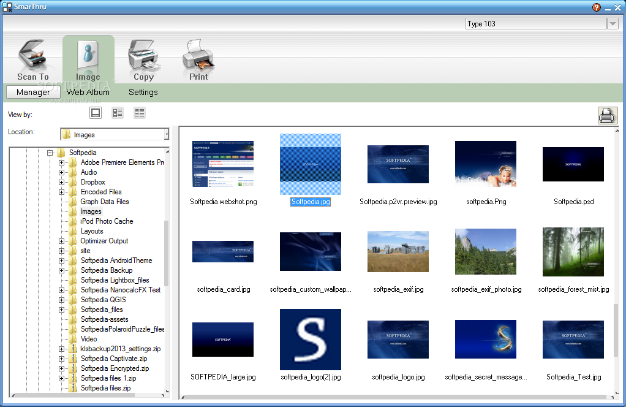
Task: Open the Web Album tab
Action: click(88, 93)
